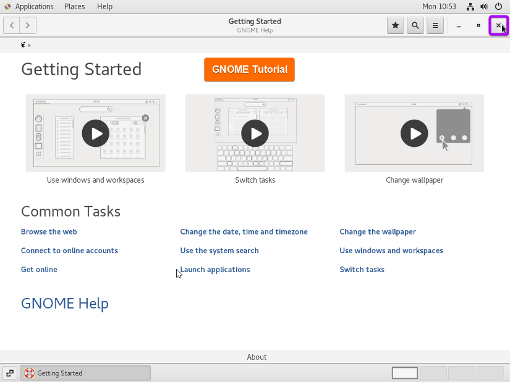Switch to the last workspace in switcher

490,373
